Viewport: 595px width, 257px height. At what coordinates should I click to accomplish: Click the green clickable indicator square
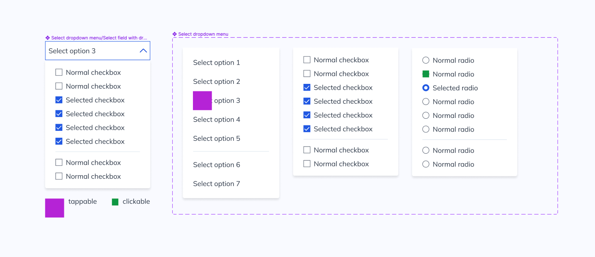[115, 202]
